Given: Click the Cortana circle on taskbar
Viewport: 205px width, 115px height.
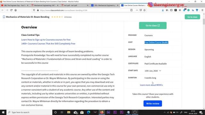Looking at the screenshot, I should [x=55, y=112].
